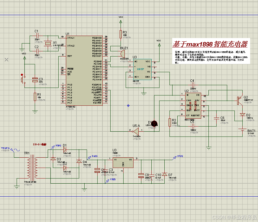The width and height of the screenshot is (258, 222).
Task: Select transistor Q2
Action: (240, 100)
